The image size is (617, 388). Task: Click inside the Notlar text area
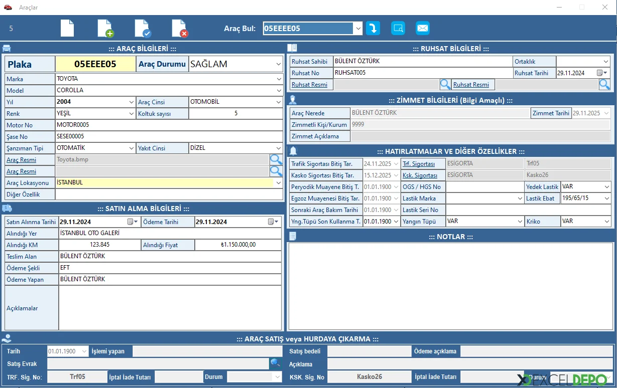450,286
